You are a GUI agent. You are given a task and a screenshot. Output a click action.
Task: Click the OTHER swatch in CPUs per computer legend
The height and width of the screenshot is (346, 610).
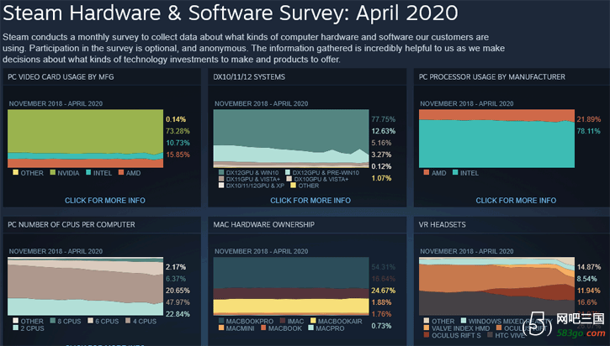pos(15,321)
